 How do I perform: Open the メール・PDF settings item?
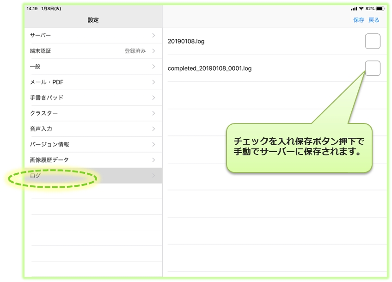point(92,82)
